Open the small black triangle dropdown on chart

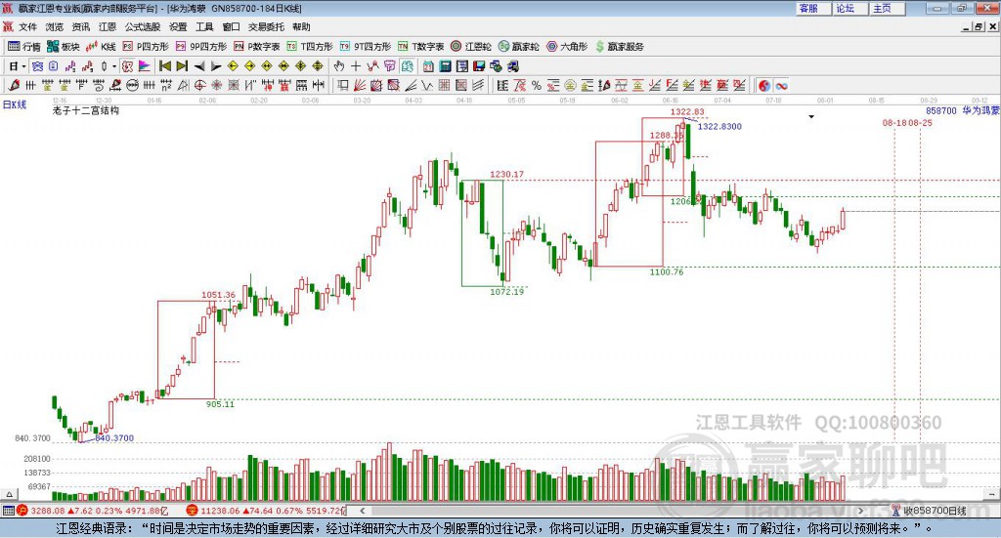pos(811,116)
